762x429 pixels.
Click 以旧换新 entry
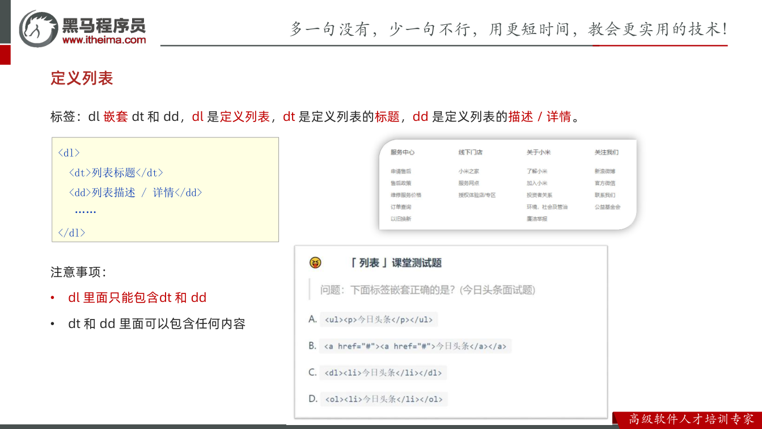(401, 219)
